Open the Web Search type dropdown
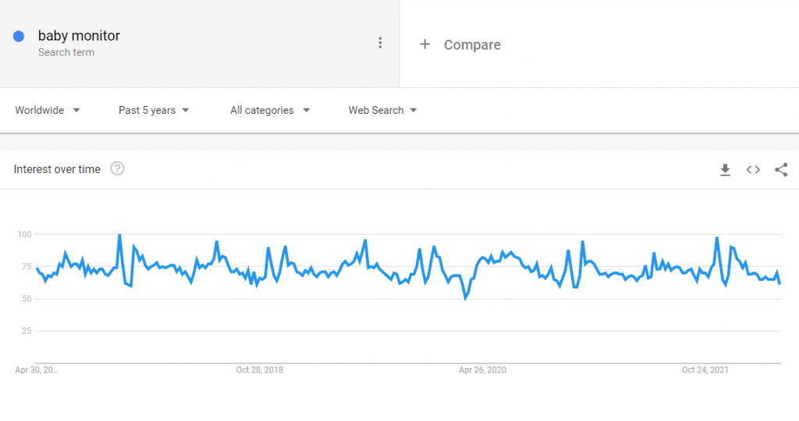 pyautogui.click(x=382, y=110)
